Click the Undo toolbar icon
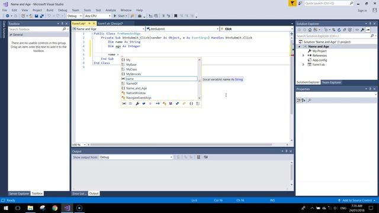 pyautogui.click(x=49, y=16)
